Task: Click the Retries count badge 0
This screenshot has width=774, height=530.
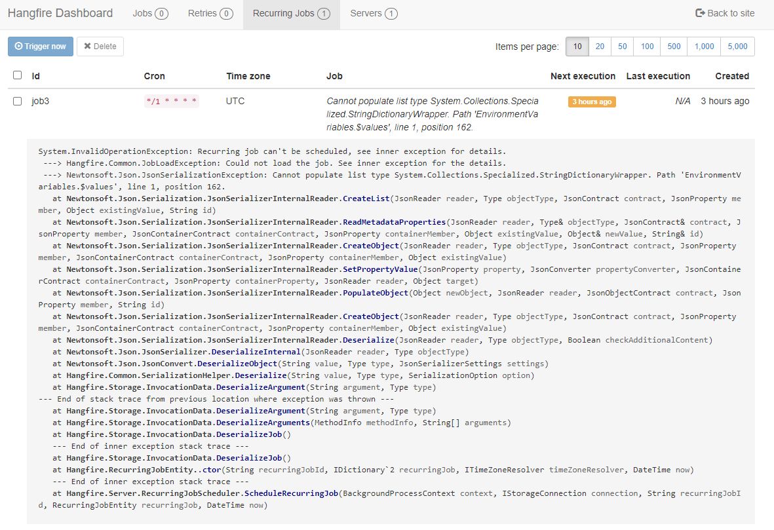Action: click(226, 14)
